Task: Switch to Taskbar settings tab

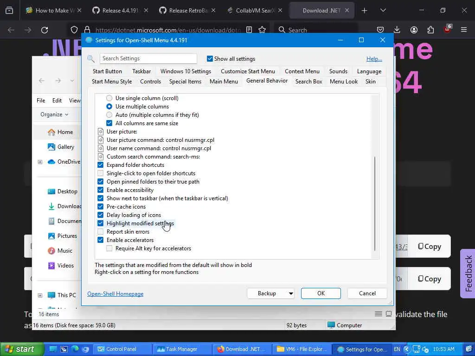Action: (141, 71)
